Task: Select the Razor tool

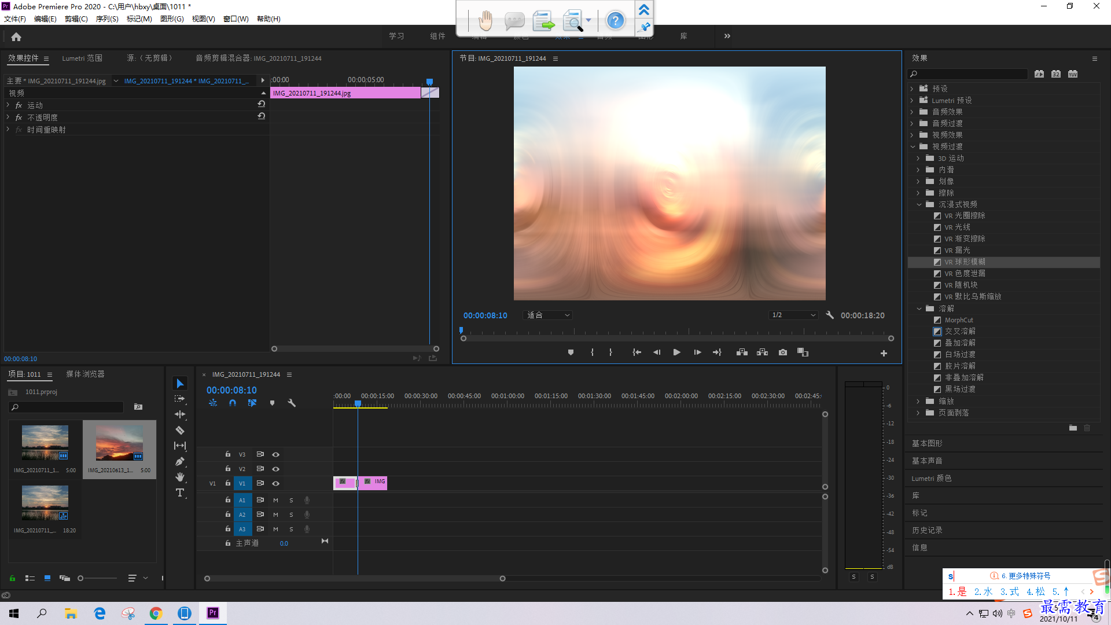Action: (x=180, y=430)
